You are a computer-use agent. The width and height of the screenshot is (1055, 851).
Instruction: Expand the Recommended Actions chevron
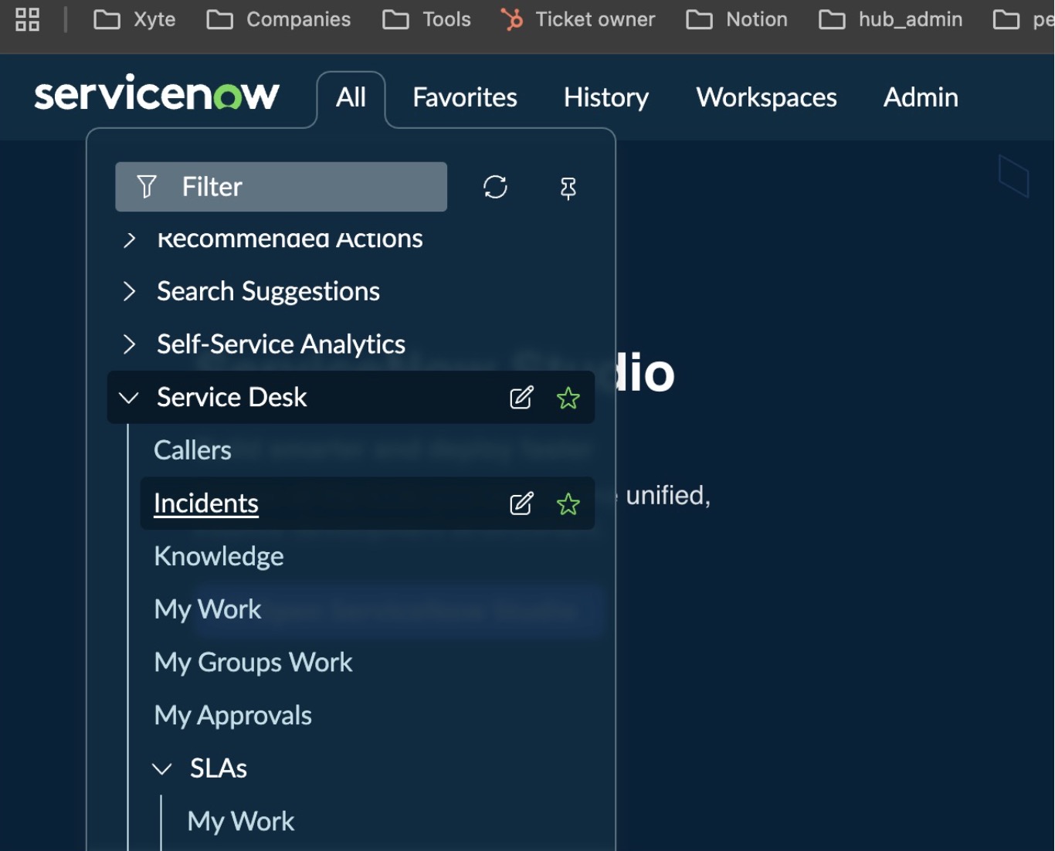point(130,239)
